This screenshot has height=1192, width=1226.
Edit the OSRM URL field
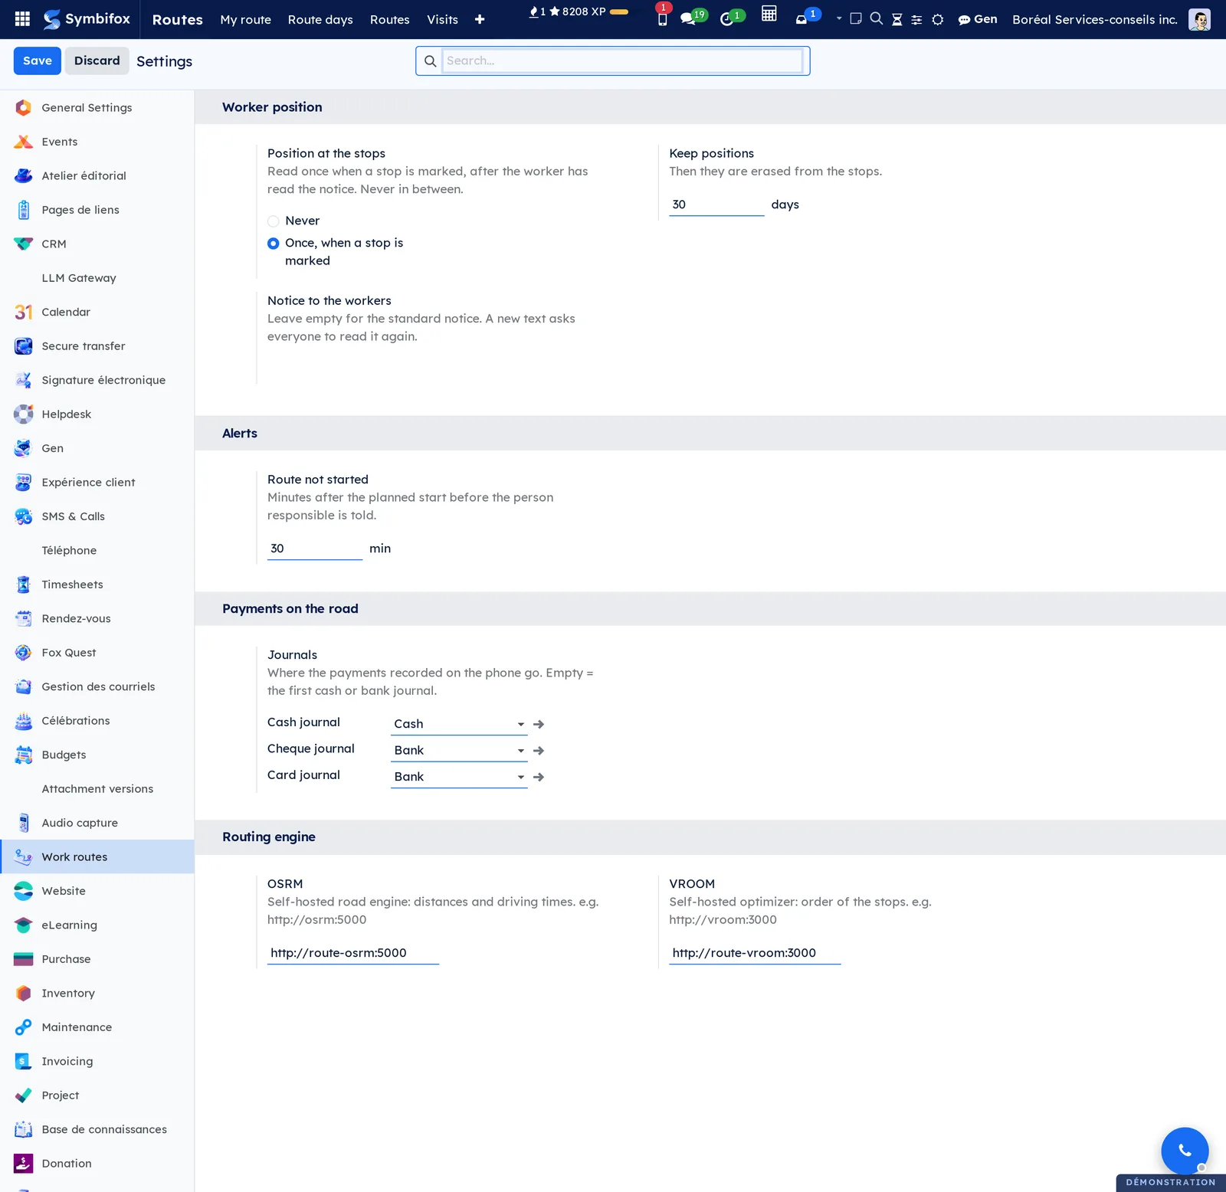point(353,953)
